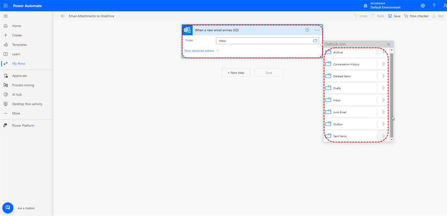Viewport: 447px width, 216px height.
Task: Close the Outlook.com folder picker
Action: (389, 44)
